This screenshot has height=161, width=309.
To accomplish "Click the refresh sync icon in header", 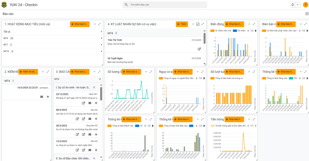I will click(x=293, y=5).
